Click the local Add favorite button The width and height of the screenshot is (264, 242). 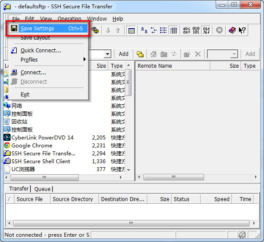[x=123, y=54]
